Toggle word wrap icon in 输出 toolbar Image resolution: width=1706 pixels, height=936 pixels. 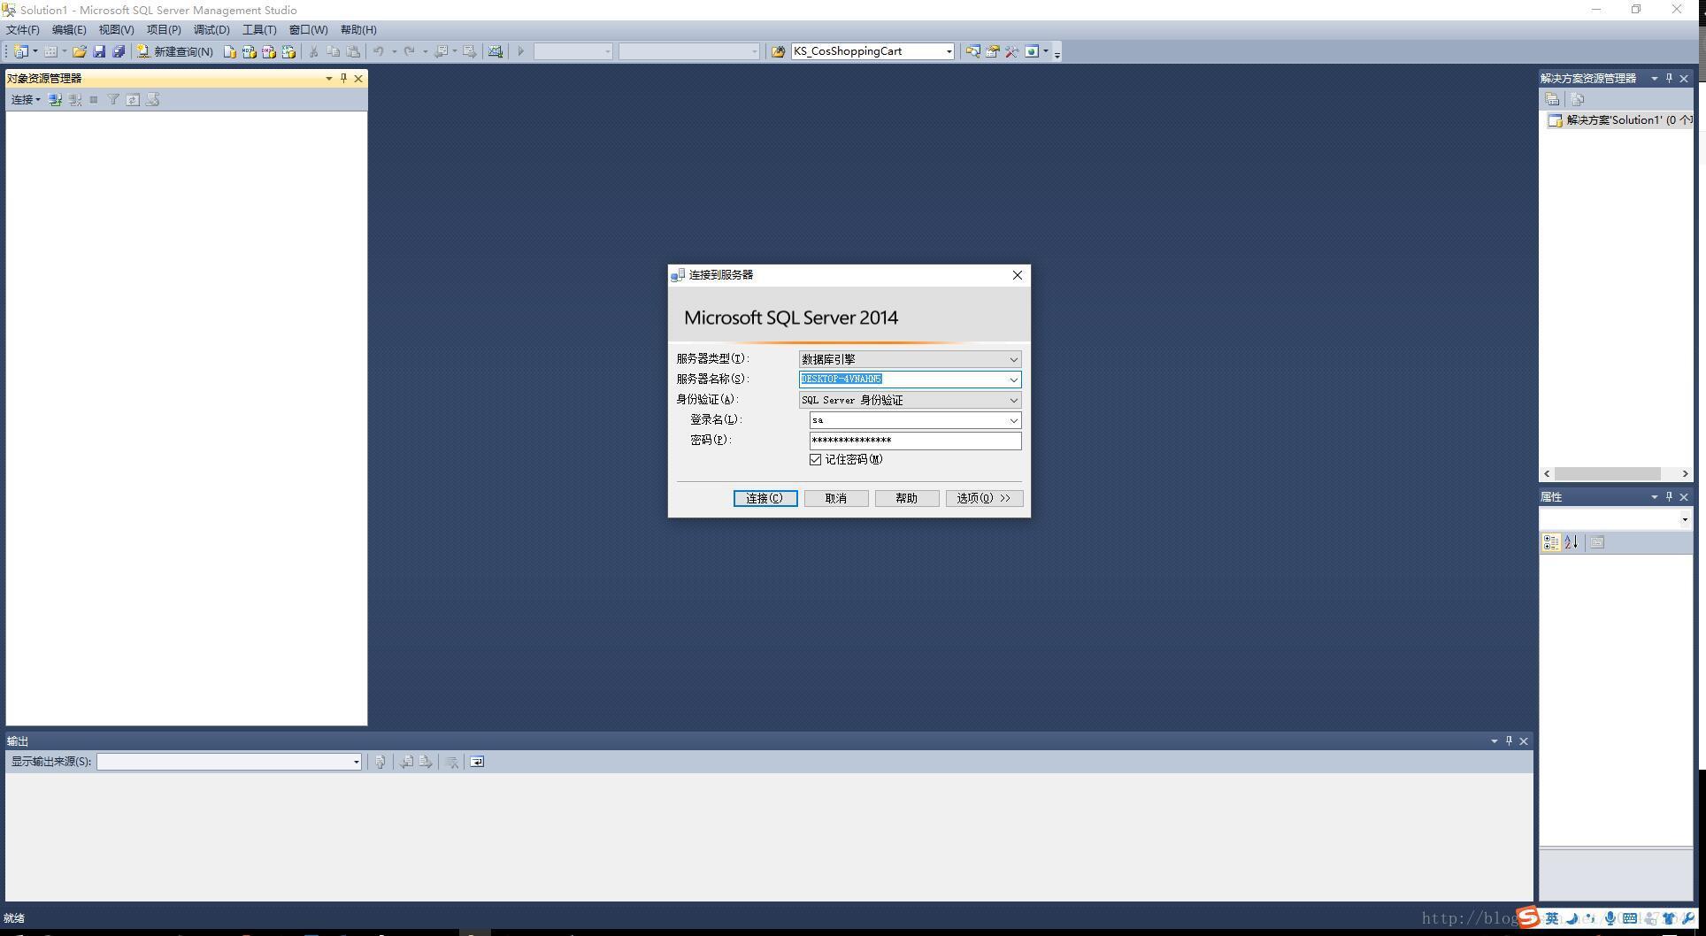point(477,762)
